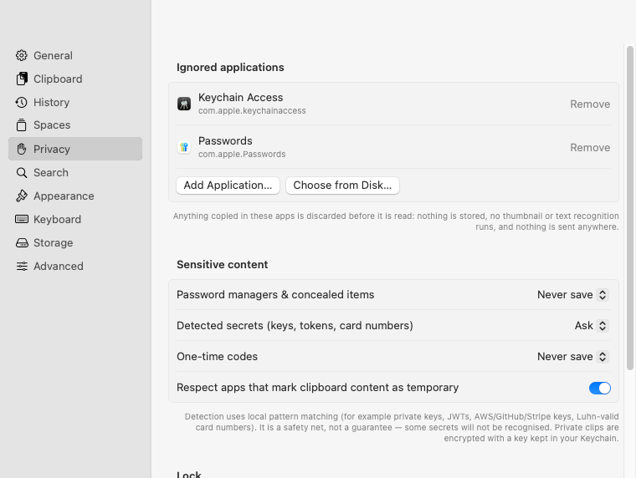Open the One-time codes Never save dropdown
The height and width of the screenshot is (478, 636).
(x=572, y=357)
